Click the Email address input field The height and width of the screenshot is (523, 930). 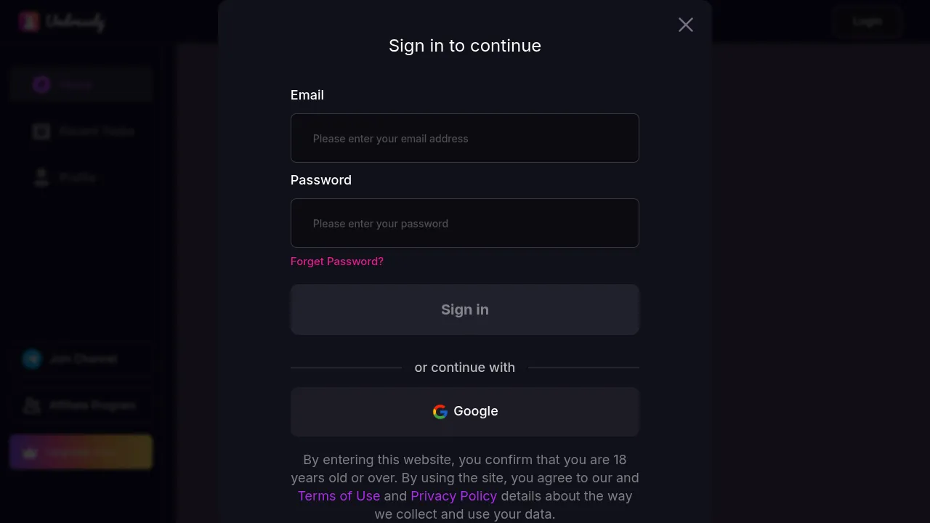point(465,138)
